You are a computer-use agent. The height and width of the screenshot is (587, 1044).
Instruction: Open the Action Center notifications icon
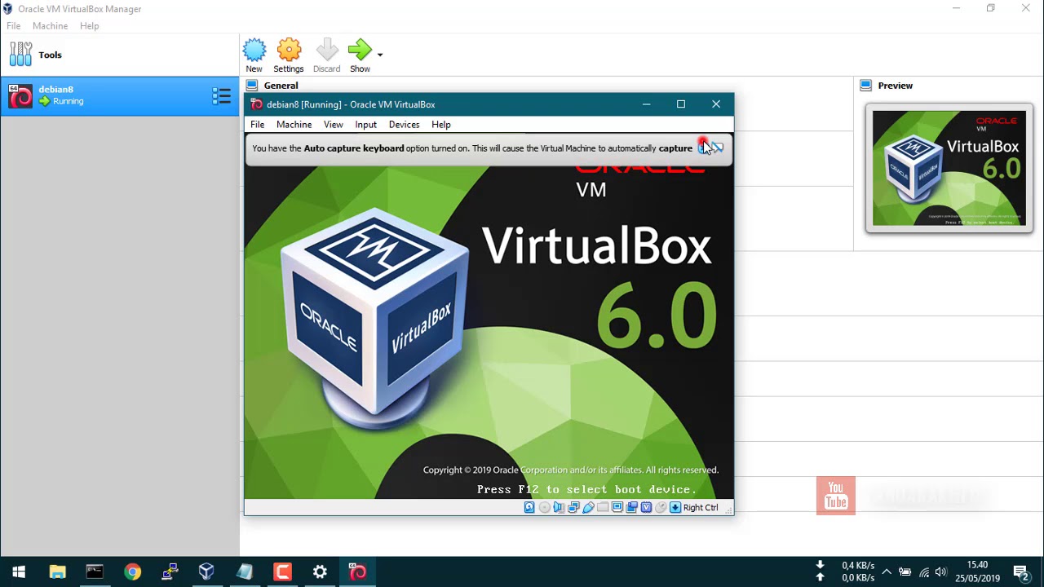pos(1020,572)
